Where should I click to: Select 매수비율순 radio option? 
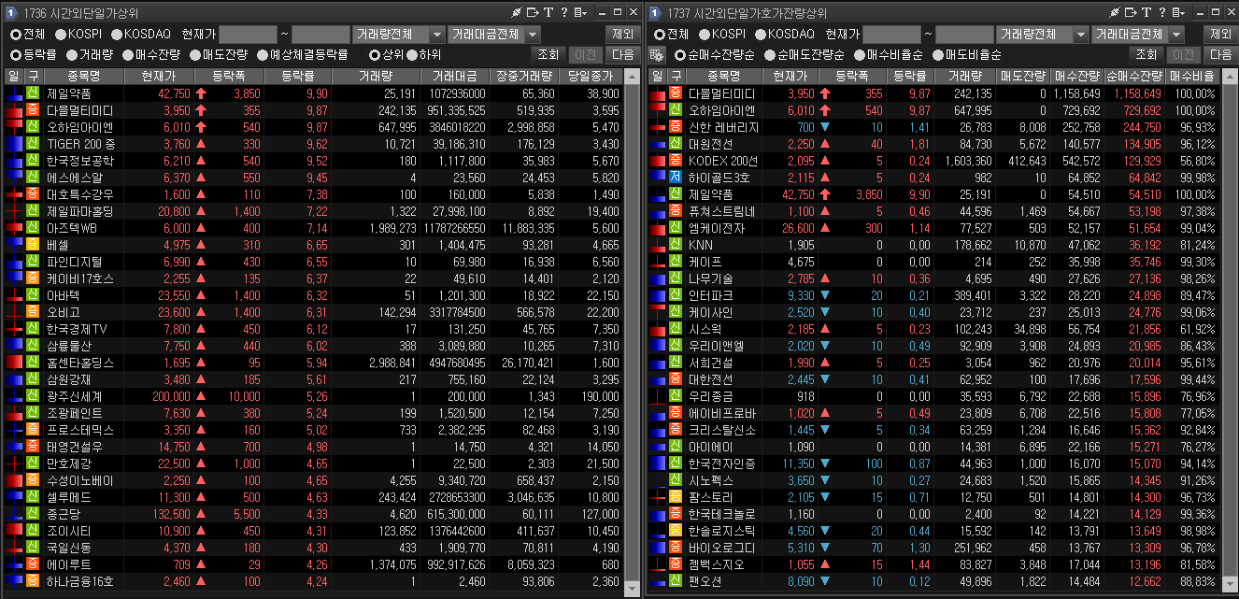click(x=860, y=55)
